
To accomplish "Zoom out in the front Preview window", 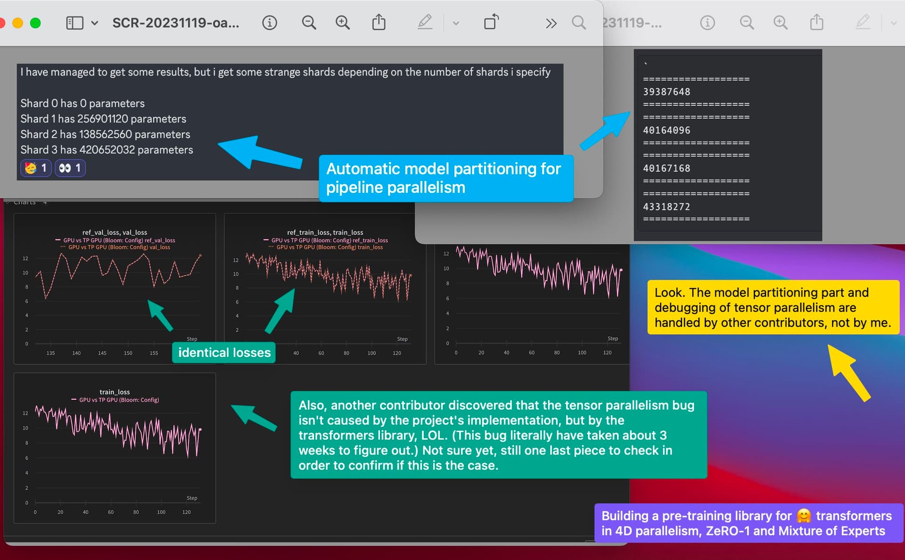I will click(309, 23).
